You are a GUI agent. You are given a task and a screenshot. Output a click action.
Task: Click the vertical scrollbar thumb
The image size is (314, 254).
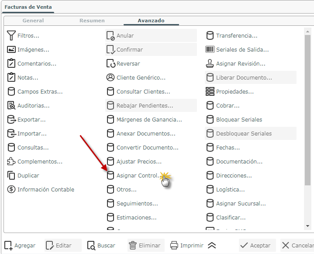point(307,110)
